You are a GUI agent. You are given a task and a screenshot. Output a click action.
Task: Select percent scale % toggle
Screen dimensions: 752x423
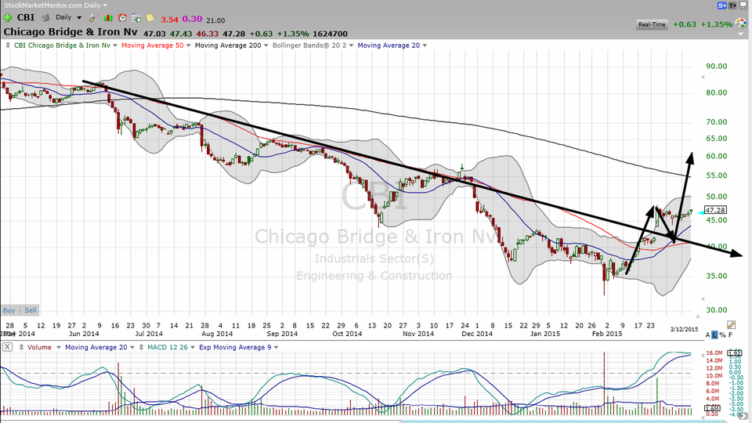722,334
